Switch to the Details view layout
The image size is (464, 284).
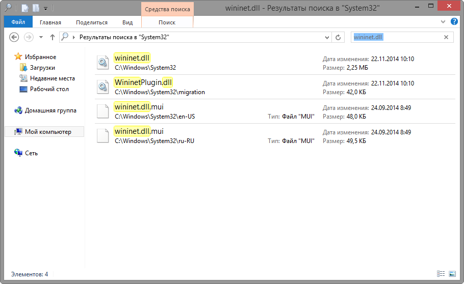441,274
